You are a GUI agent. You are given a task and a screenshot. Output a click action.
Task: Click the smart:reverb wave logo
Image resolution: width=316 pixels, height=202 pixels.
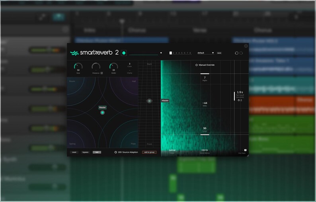pyautogui.click(x=74, y=53)
